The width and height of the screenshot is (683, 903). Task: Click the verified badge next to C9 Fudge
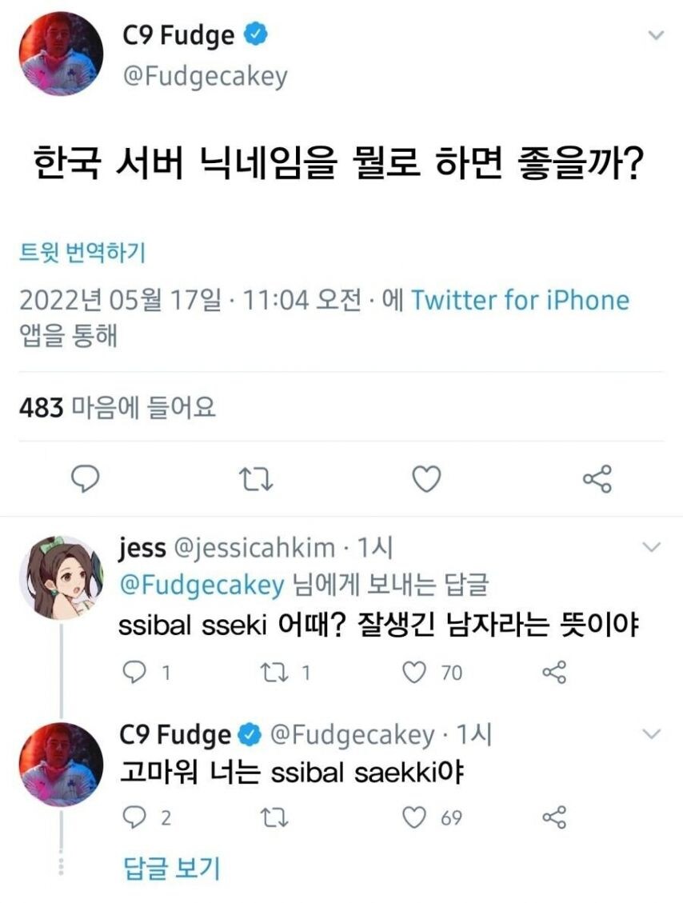254,34
